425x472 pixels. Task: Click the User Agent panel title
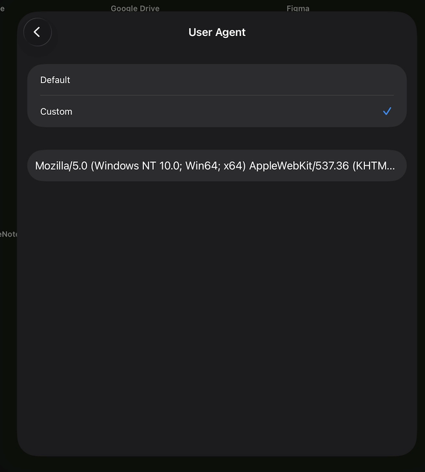[216, 32]
